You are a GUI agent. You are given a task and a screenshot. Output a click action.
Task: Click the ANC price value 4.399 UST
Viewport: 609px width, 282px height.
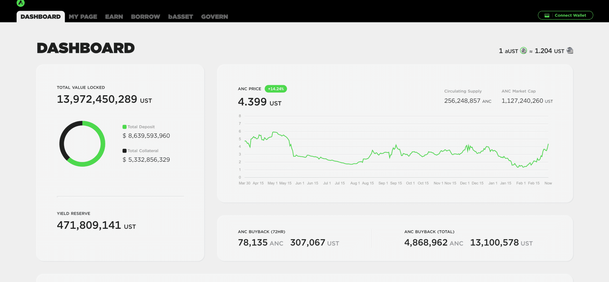pos(259,102)
